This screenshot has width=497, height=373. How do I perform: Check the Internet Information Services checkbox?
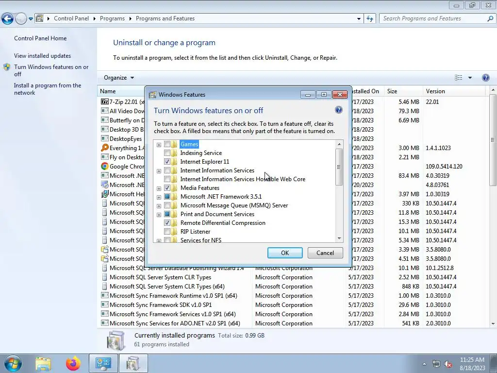167,170
